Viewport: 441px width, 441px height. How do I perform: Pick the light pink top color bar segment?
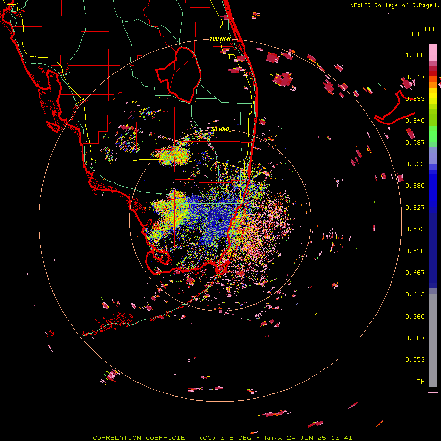[433, 52]
